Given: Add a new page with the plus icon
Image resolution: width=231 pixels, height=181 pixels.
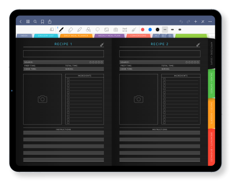Looking at the screenshot, I should [195, 22].
